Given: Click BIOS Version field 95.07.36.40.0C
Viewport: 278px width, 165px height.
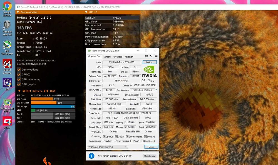Looking at the screenshot, I should pos(121,81).
